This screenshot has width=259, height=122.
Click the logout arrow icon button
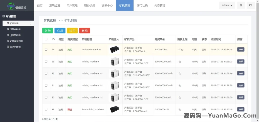click(x=251, y=5)
